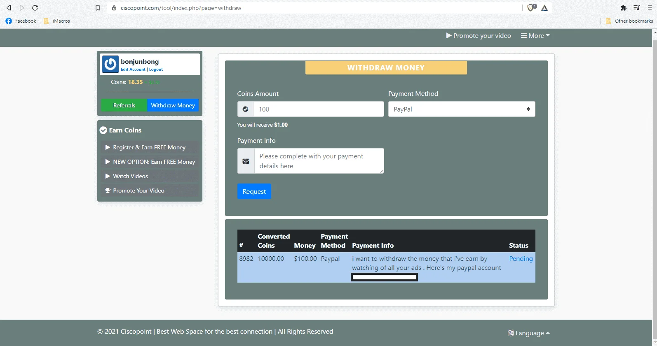Open the Edit Account link
The width and height of the screenshot is (657, 346).
tap(133, 70)
